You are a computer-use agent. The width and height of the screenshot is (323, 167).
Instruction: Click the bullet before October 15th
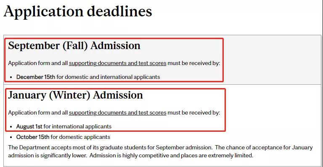pos(11,138)
